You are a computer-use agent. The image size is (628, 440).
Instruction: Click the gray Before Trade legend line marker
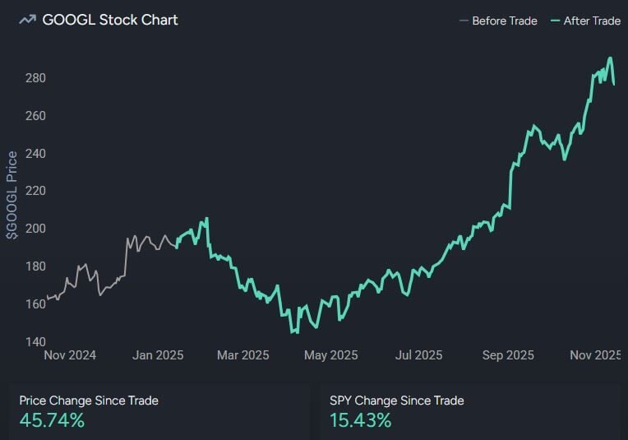(x=464, y=21)
